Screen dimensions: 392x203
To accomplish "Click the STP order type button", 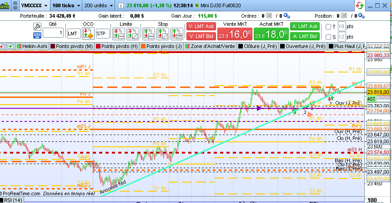I will pos(102,34).
